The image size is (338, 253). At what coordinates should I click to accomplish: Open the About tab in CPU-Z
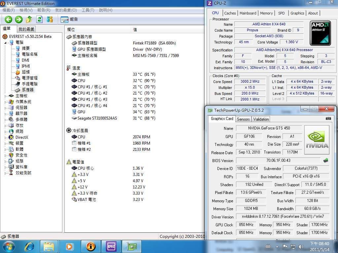click(x=313, y=13)
